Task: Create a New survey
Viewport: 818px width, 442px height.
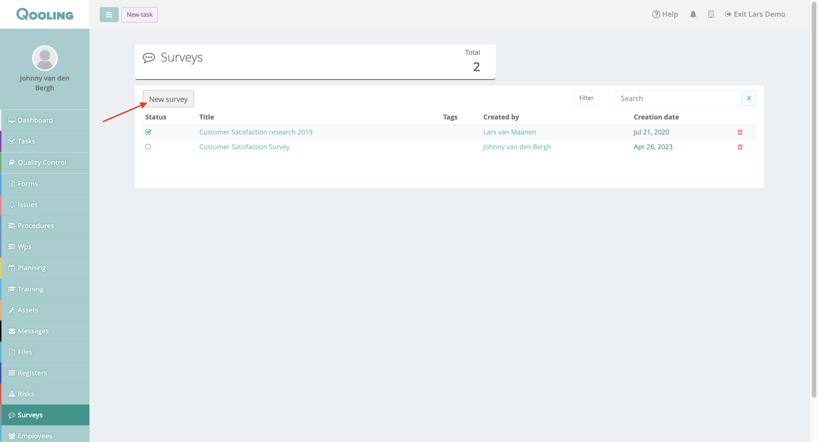Action: [x=168, y=99]
